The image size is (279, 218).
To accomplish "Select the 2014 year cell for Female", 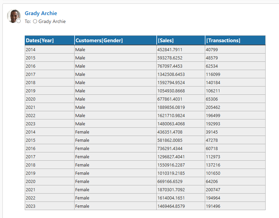I will (31, 132).
